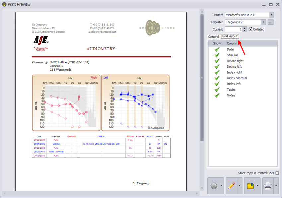Click the 'Pulse | Tinnitus' stimulus cell
The image size is (282, 198).
tap(56, 152)
